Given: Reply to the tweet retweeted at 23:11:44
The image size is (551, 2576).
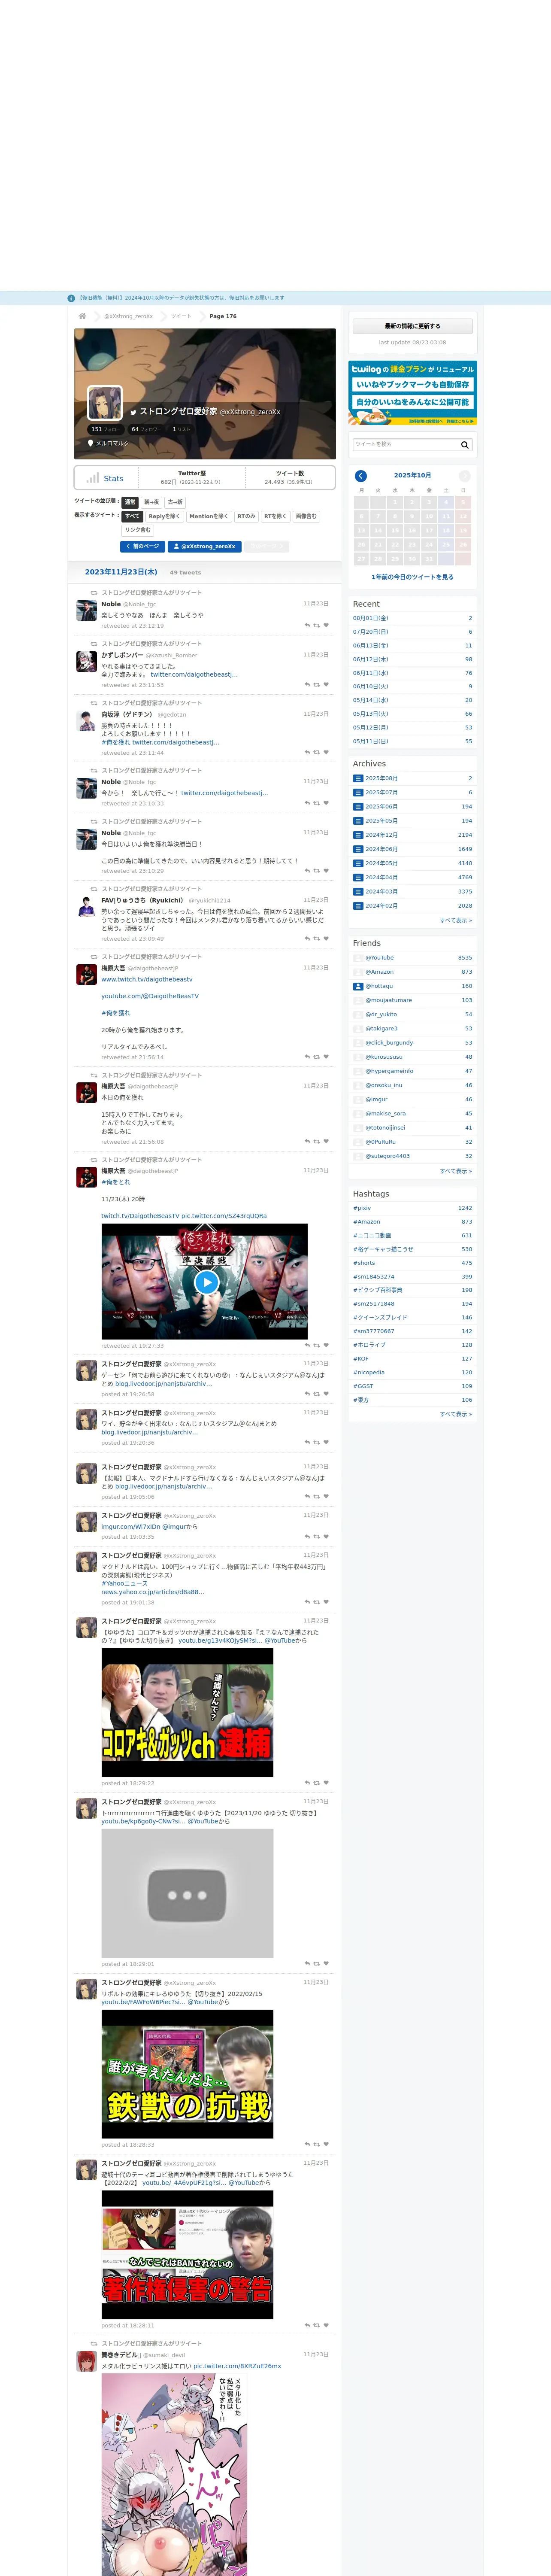Looking at the screenshot, I should [307, 752].
